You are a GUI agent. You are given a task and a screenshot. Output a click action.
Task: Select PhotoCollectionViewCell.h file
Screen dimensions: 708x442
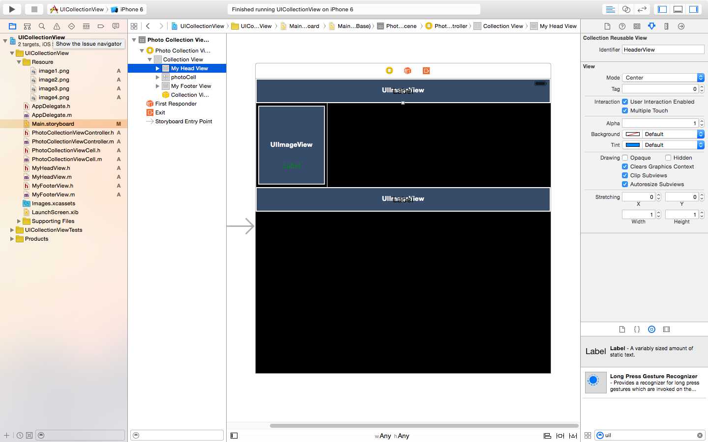[x=66, y=150]
